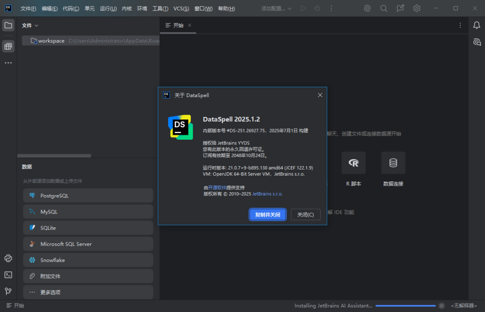Close the 开始 editor tab

click(x=189, y=26)
